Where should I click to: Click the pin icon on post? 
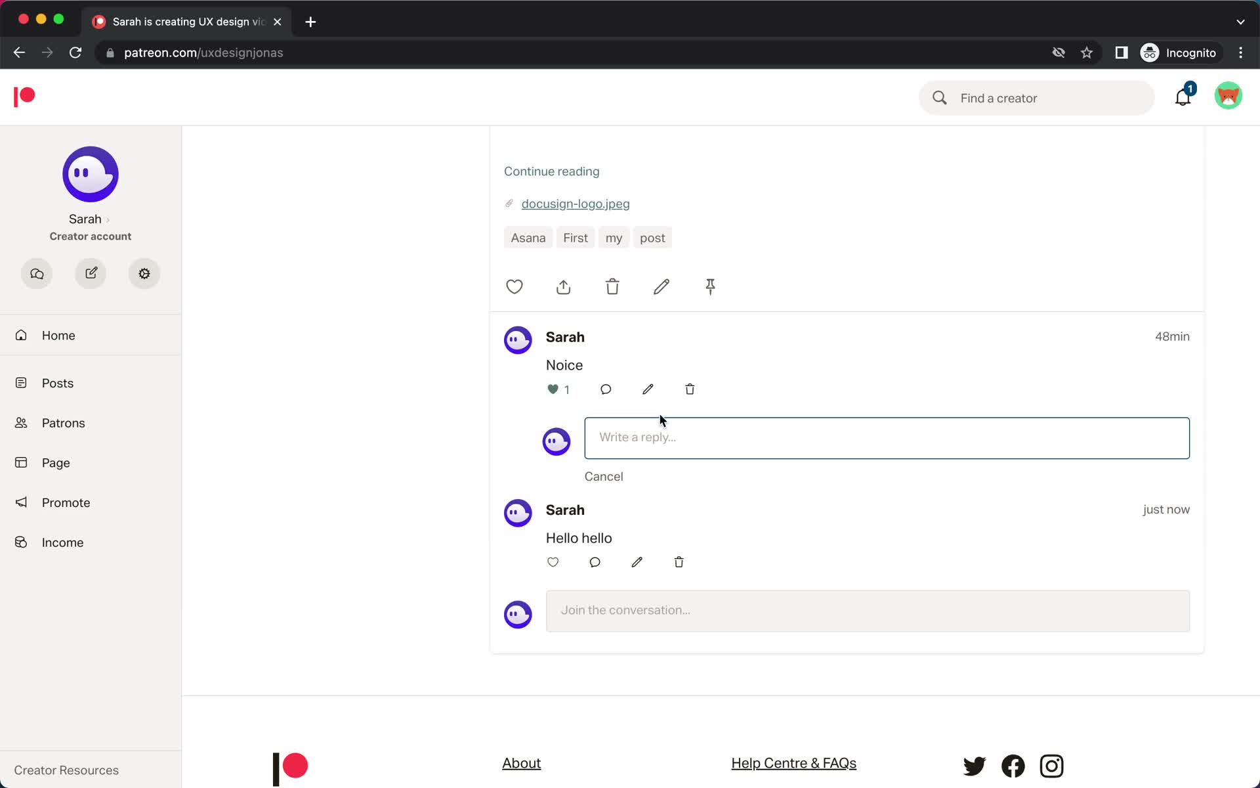pyautogui.click(x=710, y=287)
